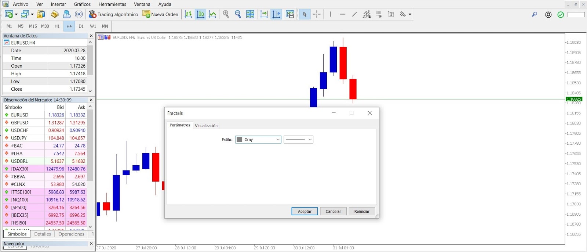
Task: Close the Observación del Mercado panel
Action: 91,100
